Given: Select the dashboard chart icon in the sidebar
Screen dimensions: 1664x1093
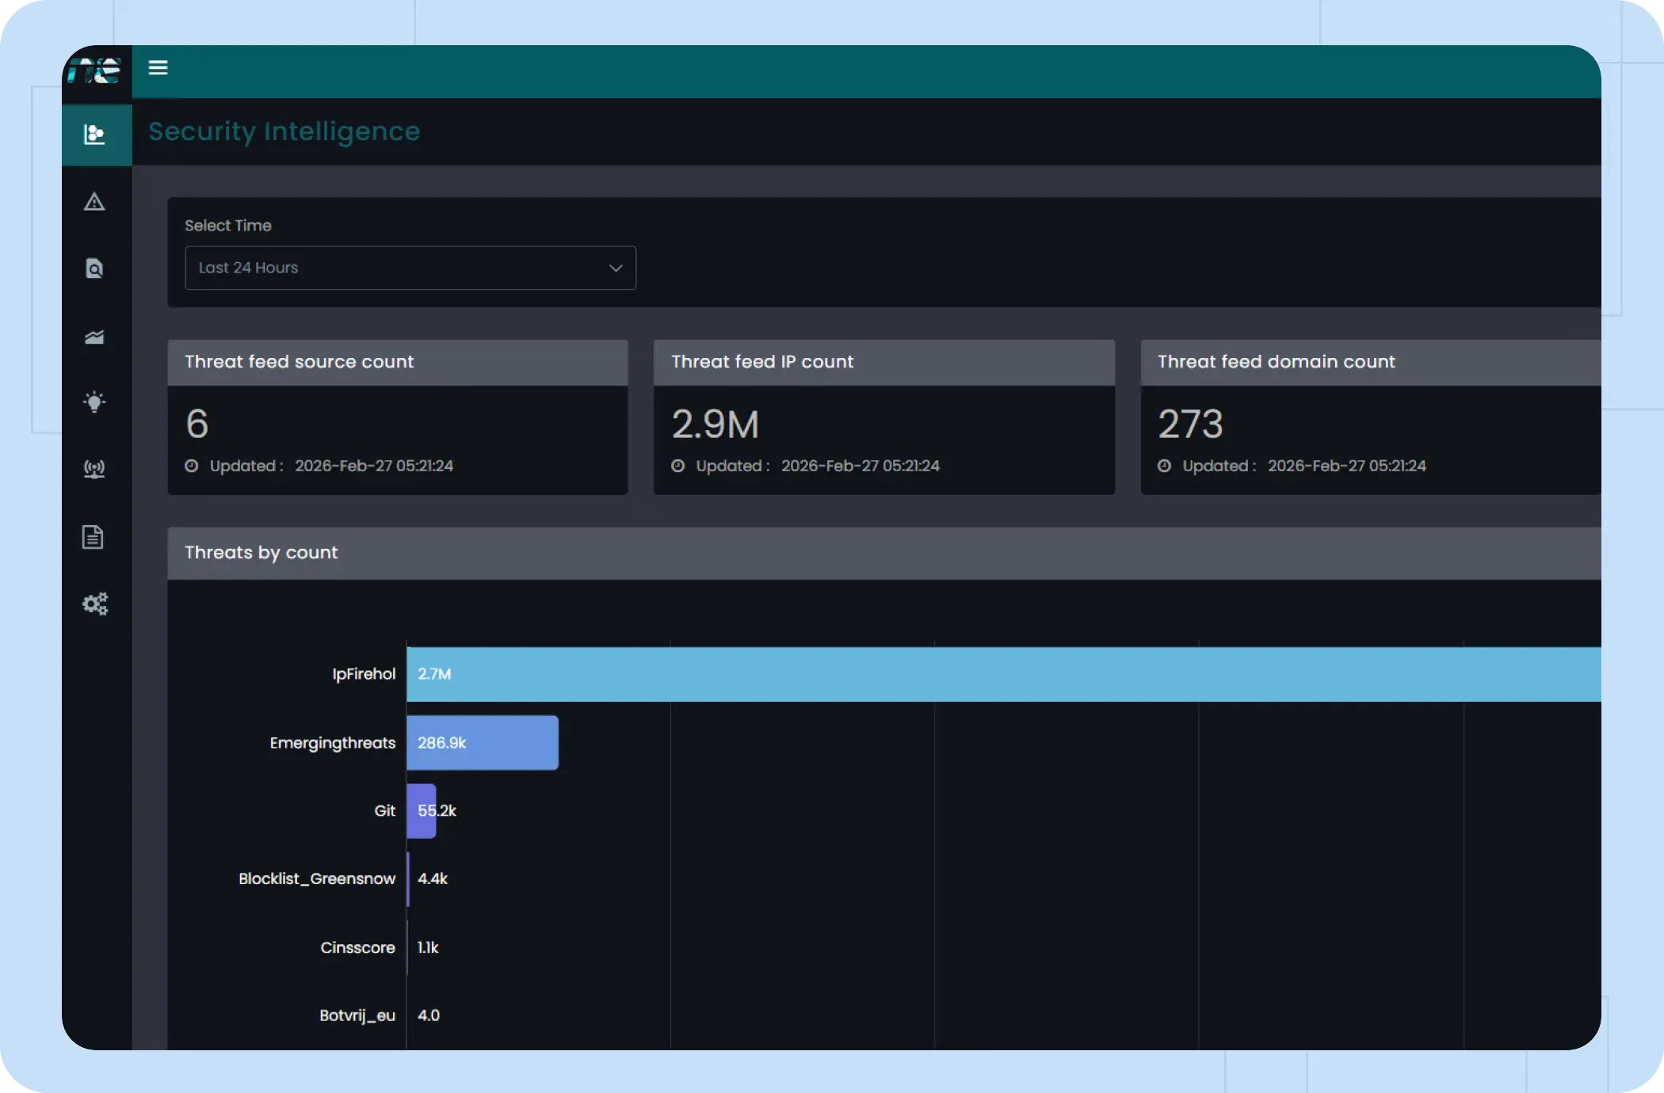Looking at the screenshot, I should click(95, 135).
